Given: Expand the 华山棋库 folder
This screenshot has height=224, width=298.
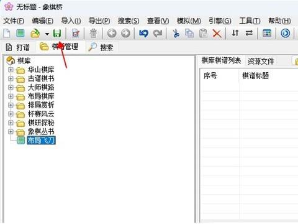Looking at the screenshot, I should [11, 70].
